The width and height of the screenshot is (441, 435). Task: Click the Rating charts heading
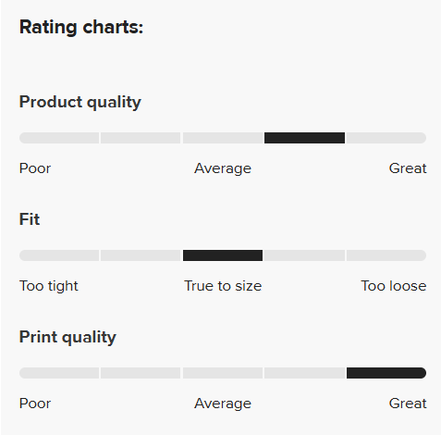tap(81, 27)
